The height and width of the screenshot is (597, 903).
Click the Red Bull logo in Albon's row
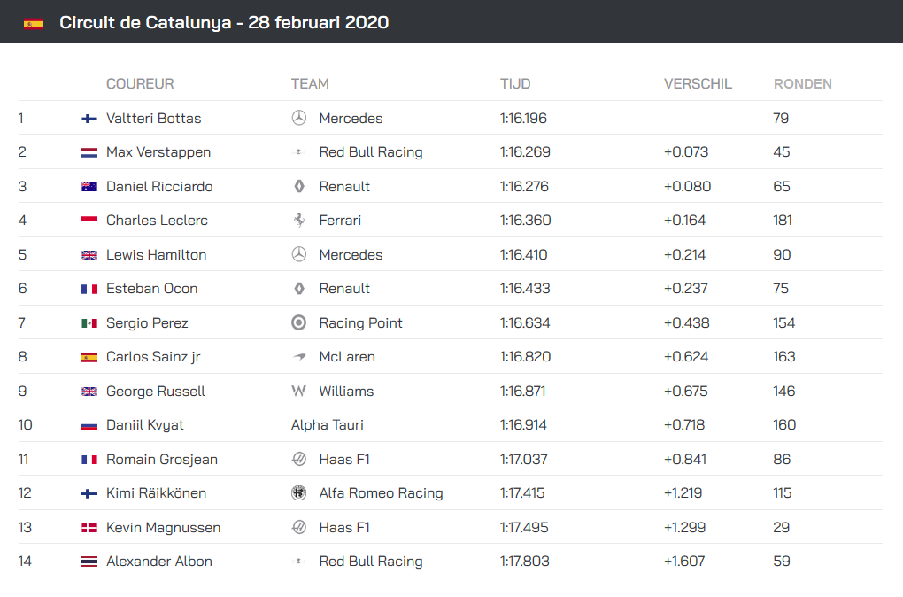pyautogui.click(x=299, y=561)
